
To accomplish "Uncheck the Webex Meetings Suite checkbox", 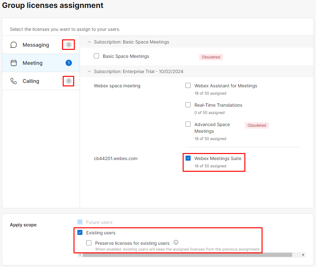I will 188,158.
